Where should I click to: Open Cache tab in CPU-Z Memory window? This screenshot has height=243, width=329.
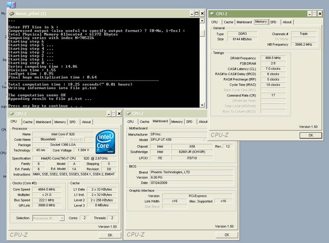(x=228, y=22)
